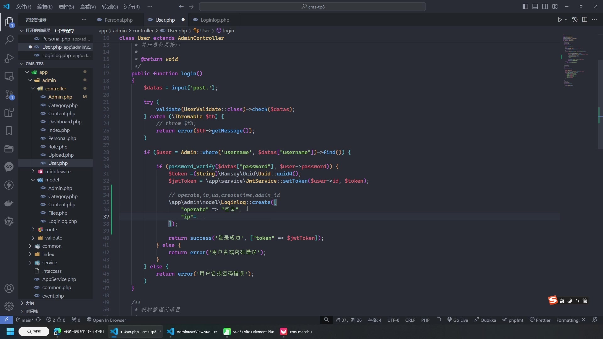
Task: Switch to the Loginlog.php editor tab
Action: tap(215, 20)
